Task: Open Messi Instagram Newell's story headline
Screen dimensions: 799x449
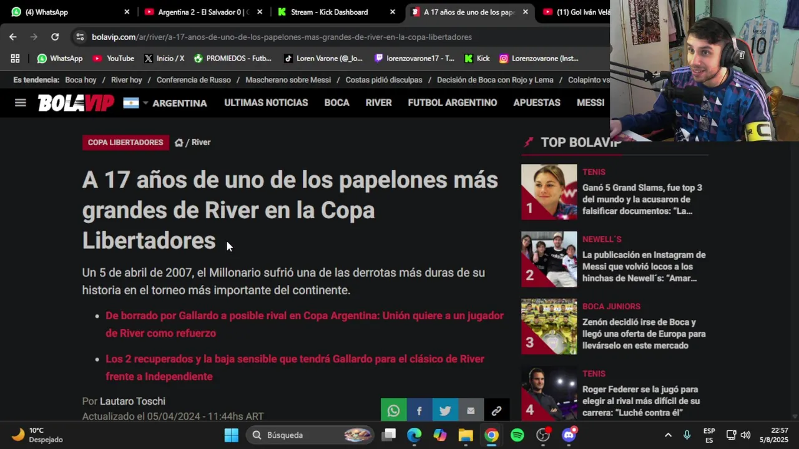Action: [x=644, y=266]
